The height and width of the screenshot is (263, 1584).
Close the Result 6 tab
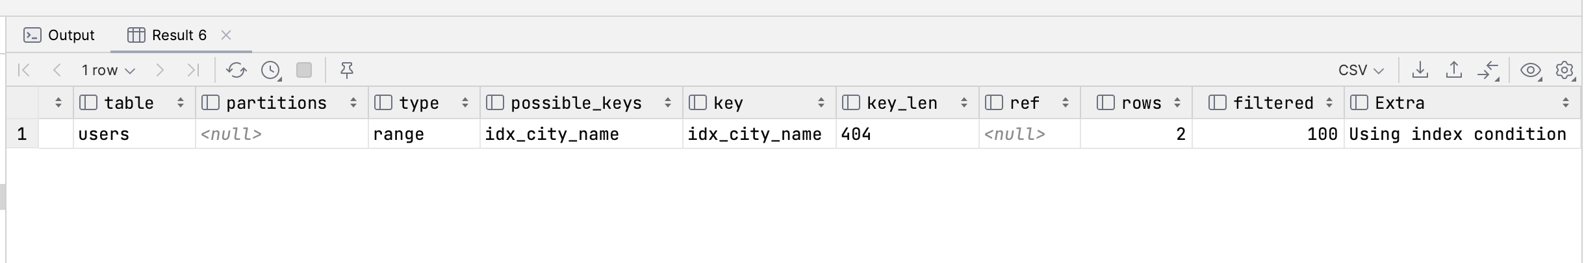click(x=226, y=35)
